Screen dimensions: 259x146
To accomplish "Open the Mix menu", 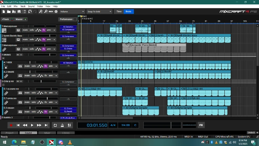I will click(x=16, y=6).
